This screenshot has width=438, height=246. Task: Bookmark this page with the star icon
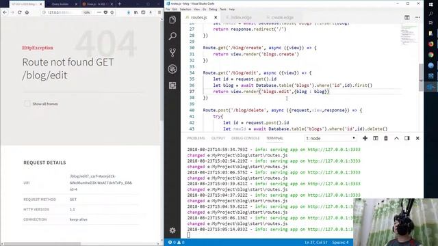coord(112,12)
